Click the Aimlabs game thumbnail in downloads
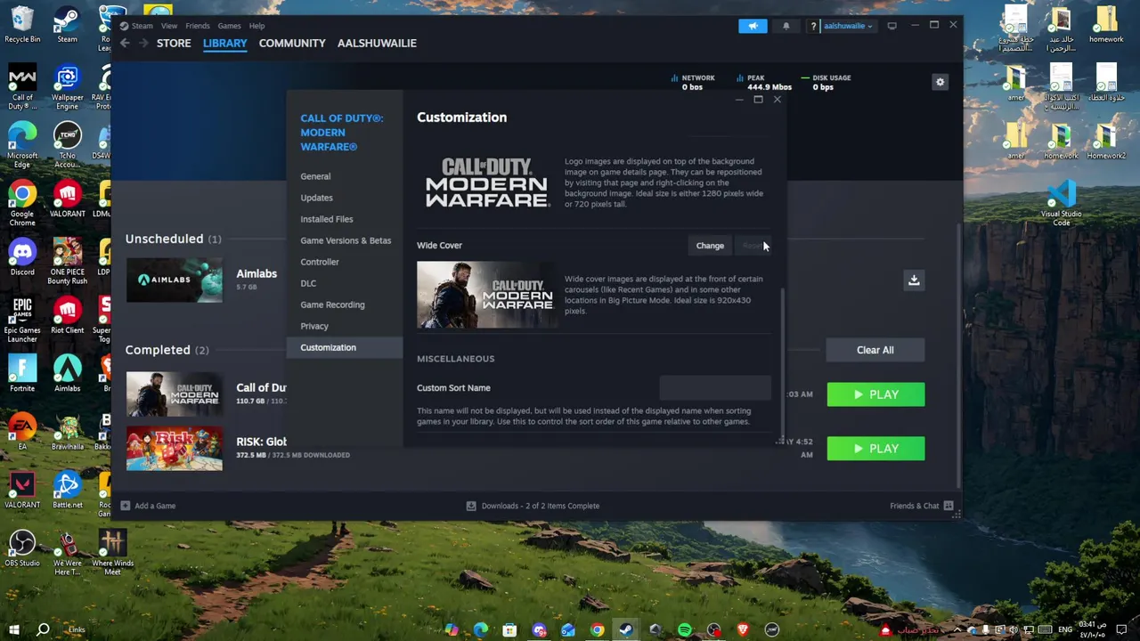 (x=175, y=280)
